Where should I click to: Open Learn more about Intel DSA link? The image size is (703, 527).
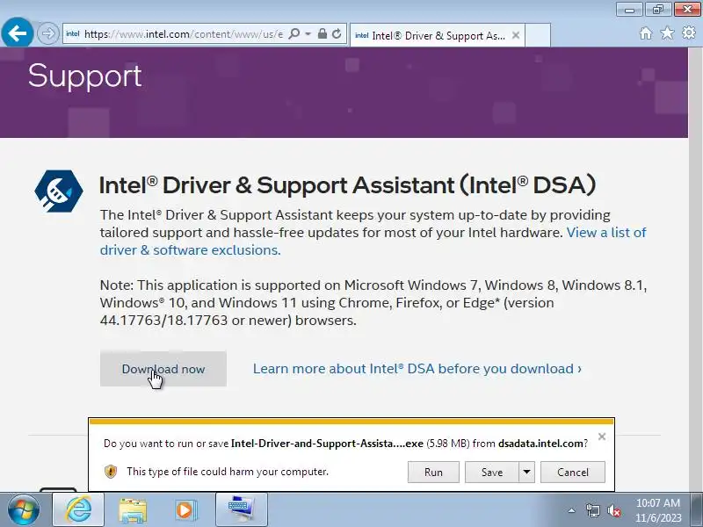417,368
